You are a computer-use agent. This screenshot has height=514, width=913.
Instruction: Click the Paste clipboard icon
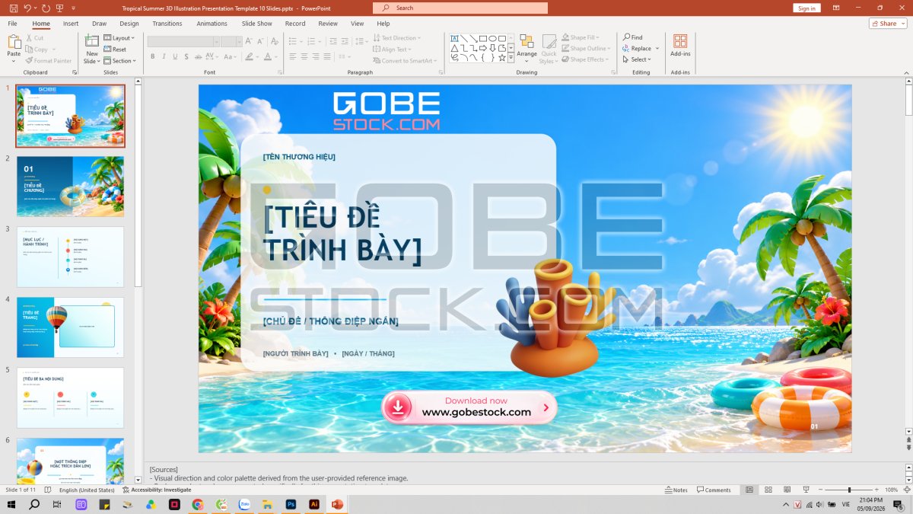tap(14, 41)
